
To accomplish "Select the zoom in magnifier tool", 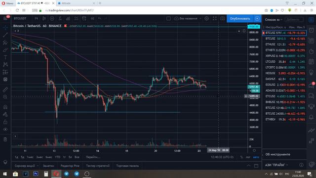I will click(5, 97).
